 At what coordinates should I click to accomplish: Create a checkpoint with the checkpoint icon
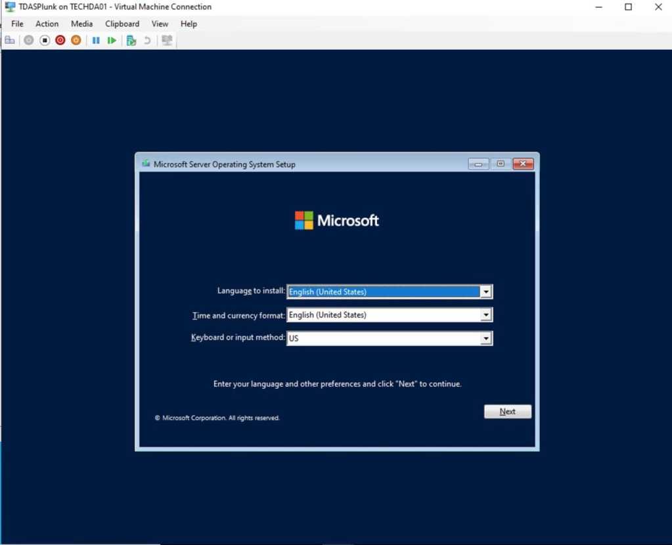pyautogui.click(x=131, y=40)
